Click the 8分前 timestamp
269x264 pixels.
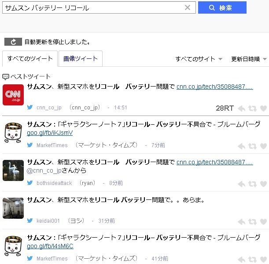(116, 183)
